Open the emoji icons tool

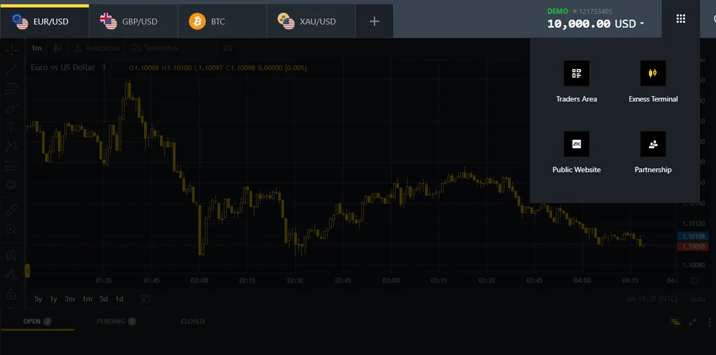(11, 185)
